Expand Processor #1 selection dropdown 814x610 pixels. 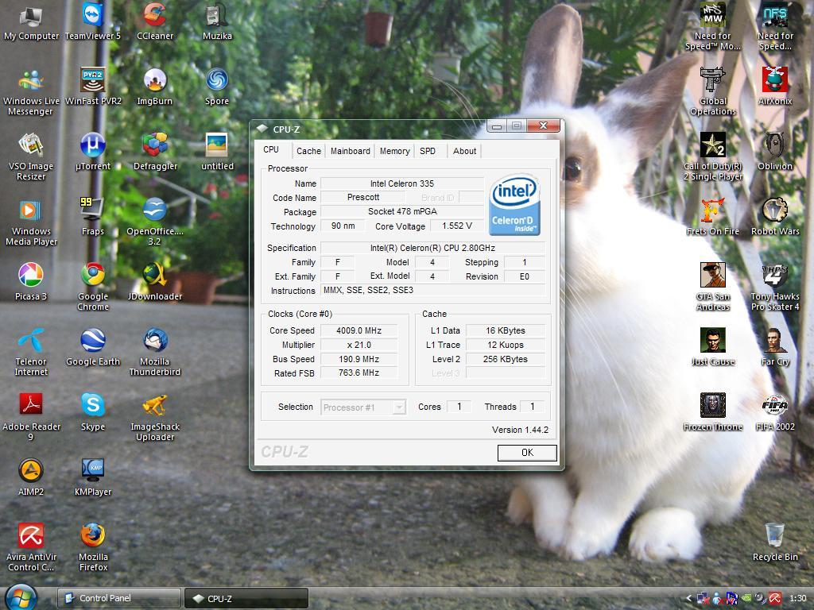coord(399,407)
